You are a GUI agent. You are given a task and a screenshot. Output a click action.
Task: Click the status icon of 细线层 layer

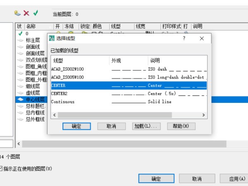click(20, 86)
